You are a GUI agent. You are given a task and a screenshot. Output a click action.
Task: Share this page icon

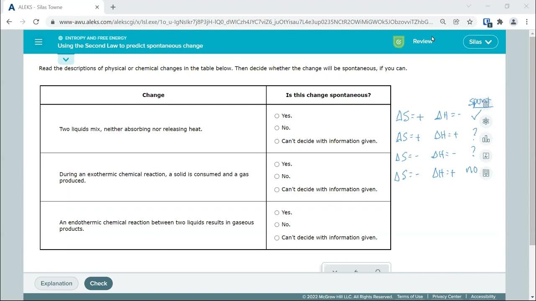456,22
